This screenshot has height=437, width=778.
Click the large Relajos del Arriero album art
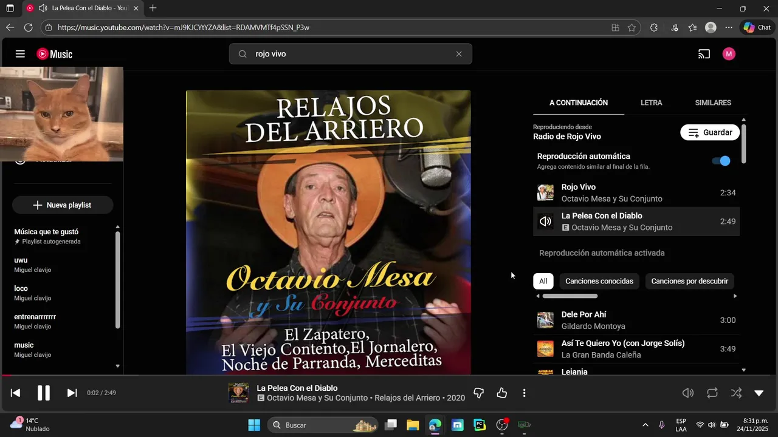click(x=328, y=232)
